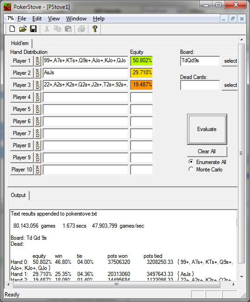
Task: Click the Copy toolbar icon
Action: point(57,29)
